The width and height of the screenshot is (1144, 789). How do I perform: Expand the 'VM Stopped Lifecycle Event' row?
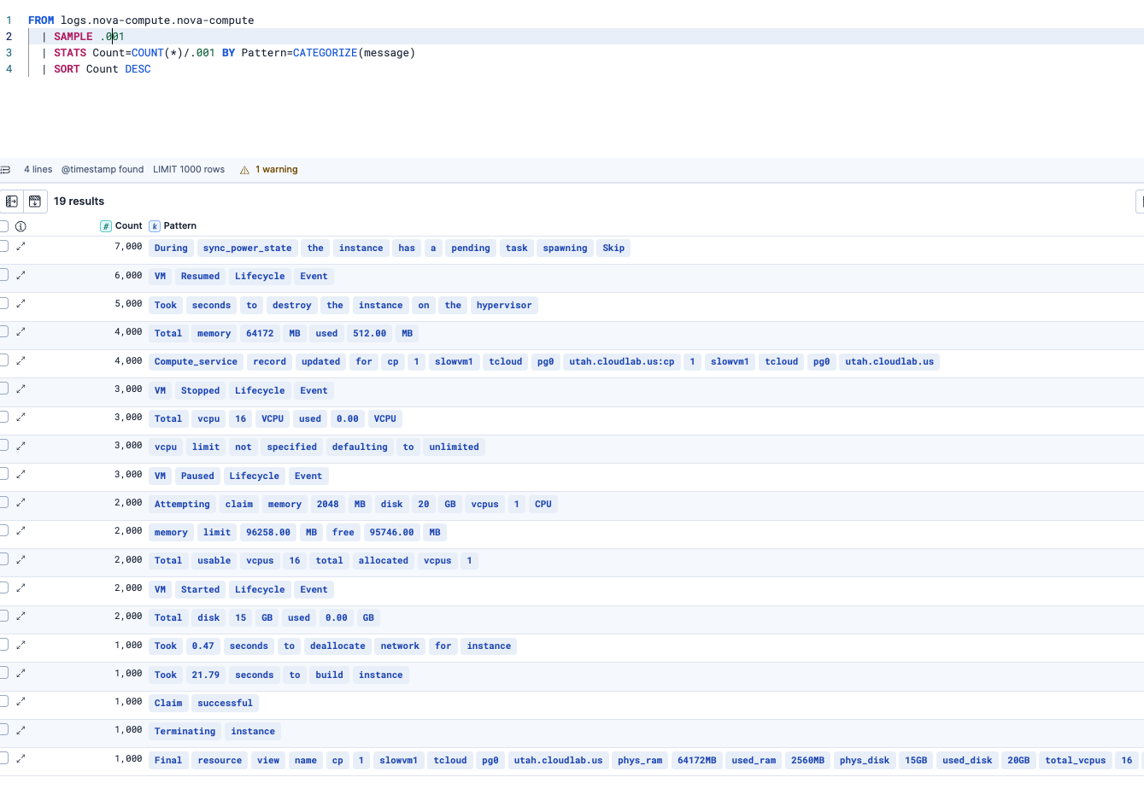pos(21,389)
